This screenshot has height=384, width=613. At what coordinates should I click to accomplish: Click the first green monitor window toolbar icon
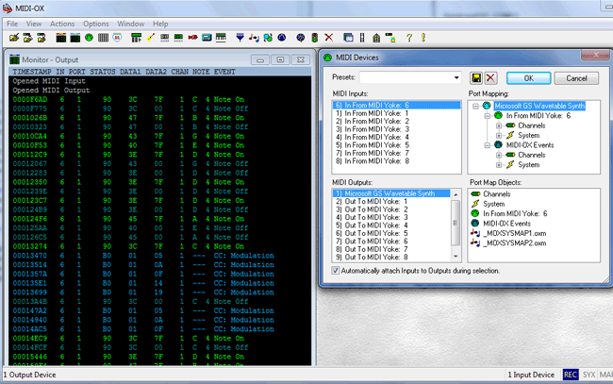[x=61, y=38]
